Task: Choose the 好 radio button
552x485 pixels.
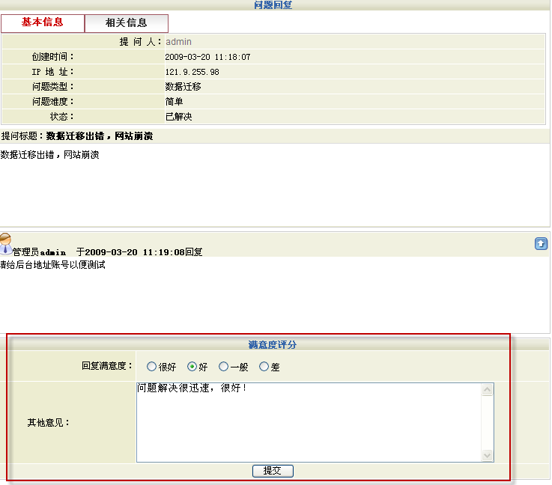Action: click(x=192, y=367)
